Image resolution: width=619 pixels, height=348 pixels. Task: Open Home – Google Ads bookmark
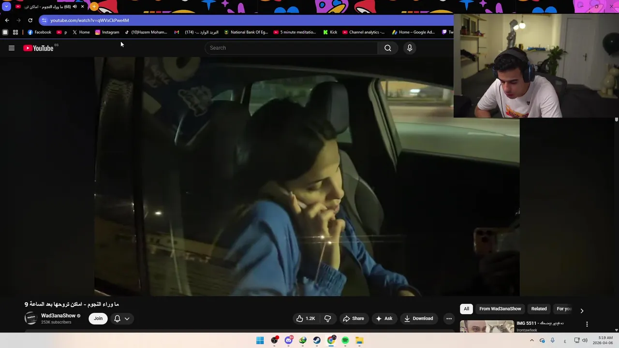pos(413,32)
